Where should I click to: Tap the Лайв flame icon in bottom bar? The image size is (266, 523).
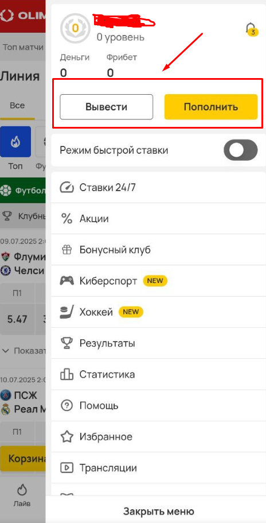pyautogui.click(x=22, y=490)
